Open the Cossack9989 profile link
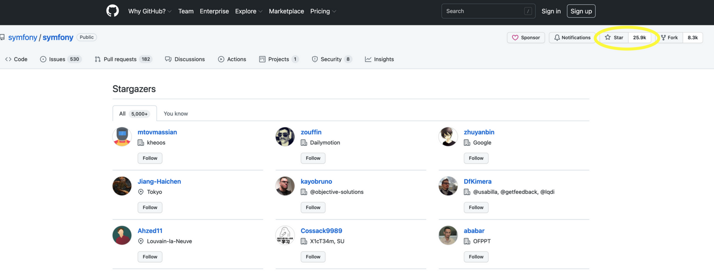This screenshot has width=714, height=273. 321,231
